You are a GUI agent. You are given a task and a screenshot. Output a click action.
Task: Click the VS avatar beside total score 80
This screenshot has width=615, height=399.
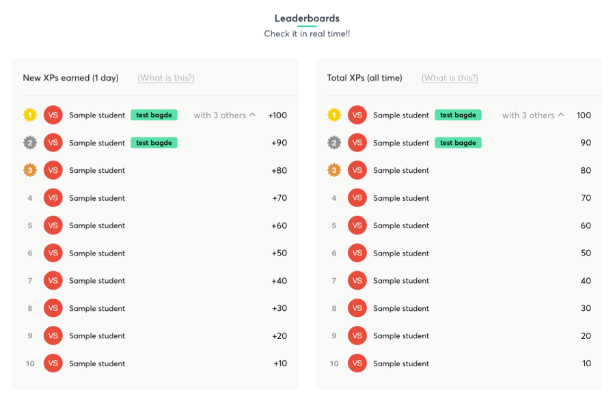[357, 170]
